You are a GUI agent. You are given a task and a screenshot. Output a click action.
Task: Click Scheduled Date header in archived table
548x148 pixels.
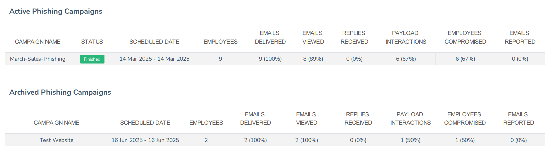145,123
